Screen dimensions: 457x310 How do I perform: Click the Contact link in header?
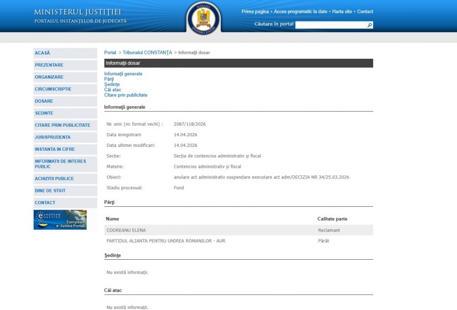point(365,11)
